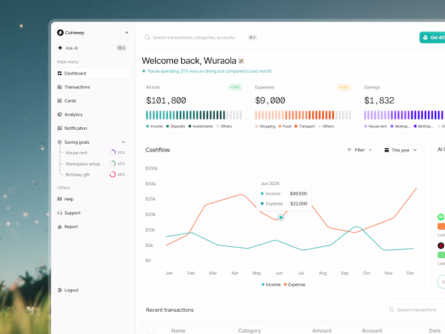This screenshot has height=334, width=445.
Task: Click the Coinkeep logo icon
Action: pyautogui.click(x=60, y=32)
